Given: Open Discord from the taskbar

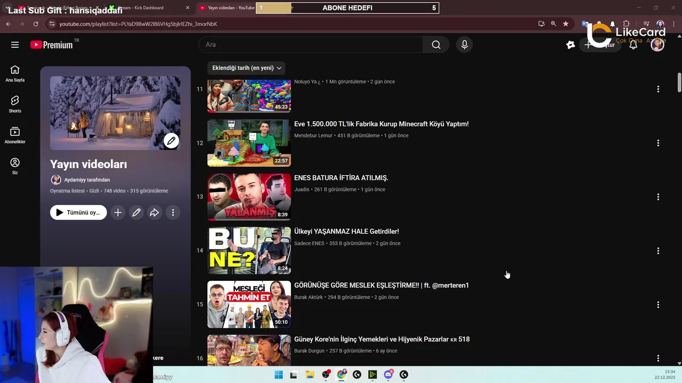Looking at the screenshot, I should tap(388, 374).
